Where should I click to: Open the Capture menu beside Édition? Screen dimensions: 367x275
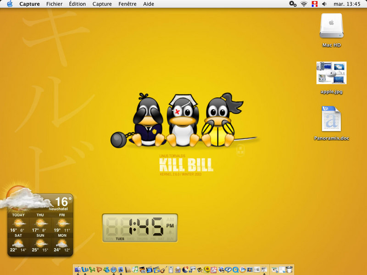[x=102, y=4]
